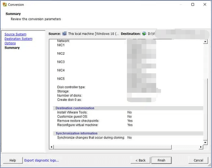Go back with the Back button
The width and height of the screenshot is (212, 168).
pos(140,160)
